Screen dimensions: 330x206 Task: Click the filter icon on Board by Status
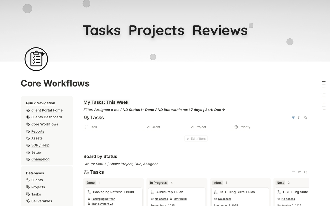pyautogui.click(x=293, y=172)
